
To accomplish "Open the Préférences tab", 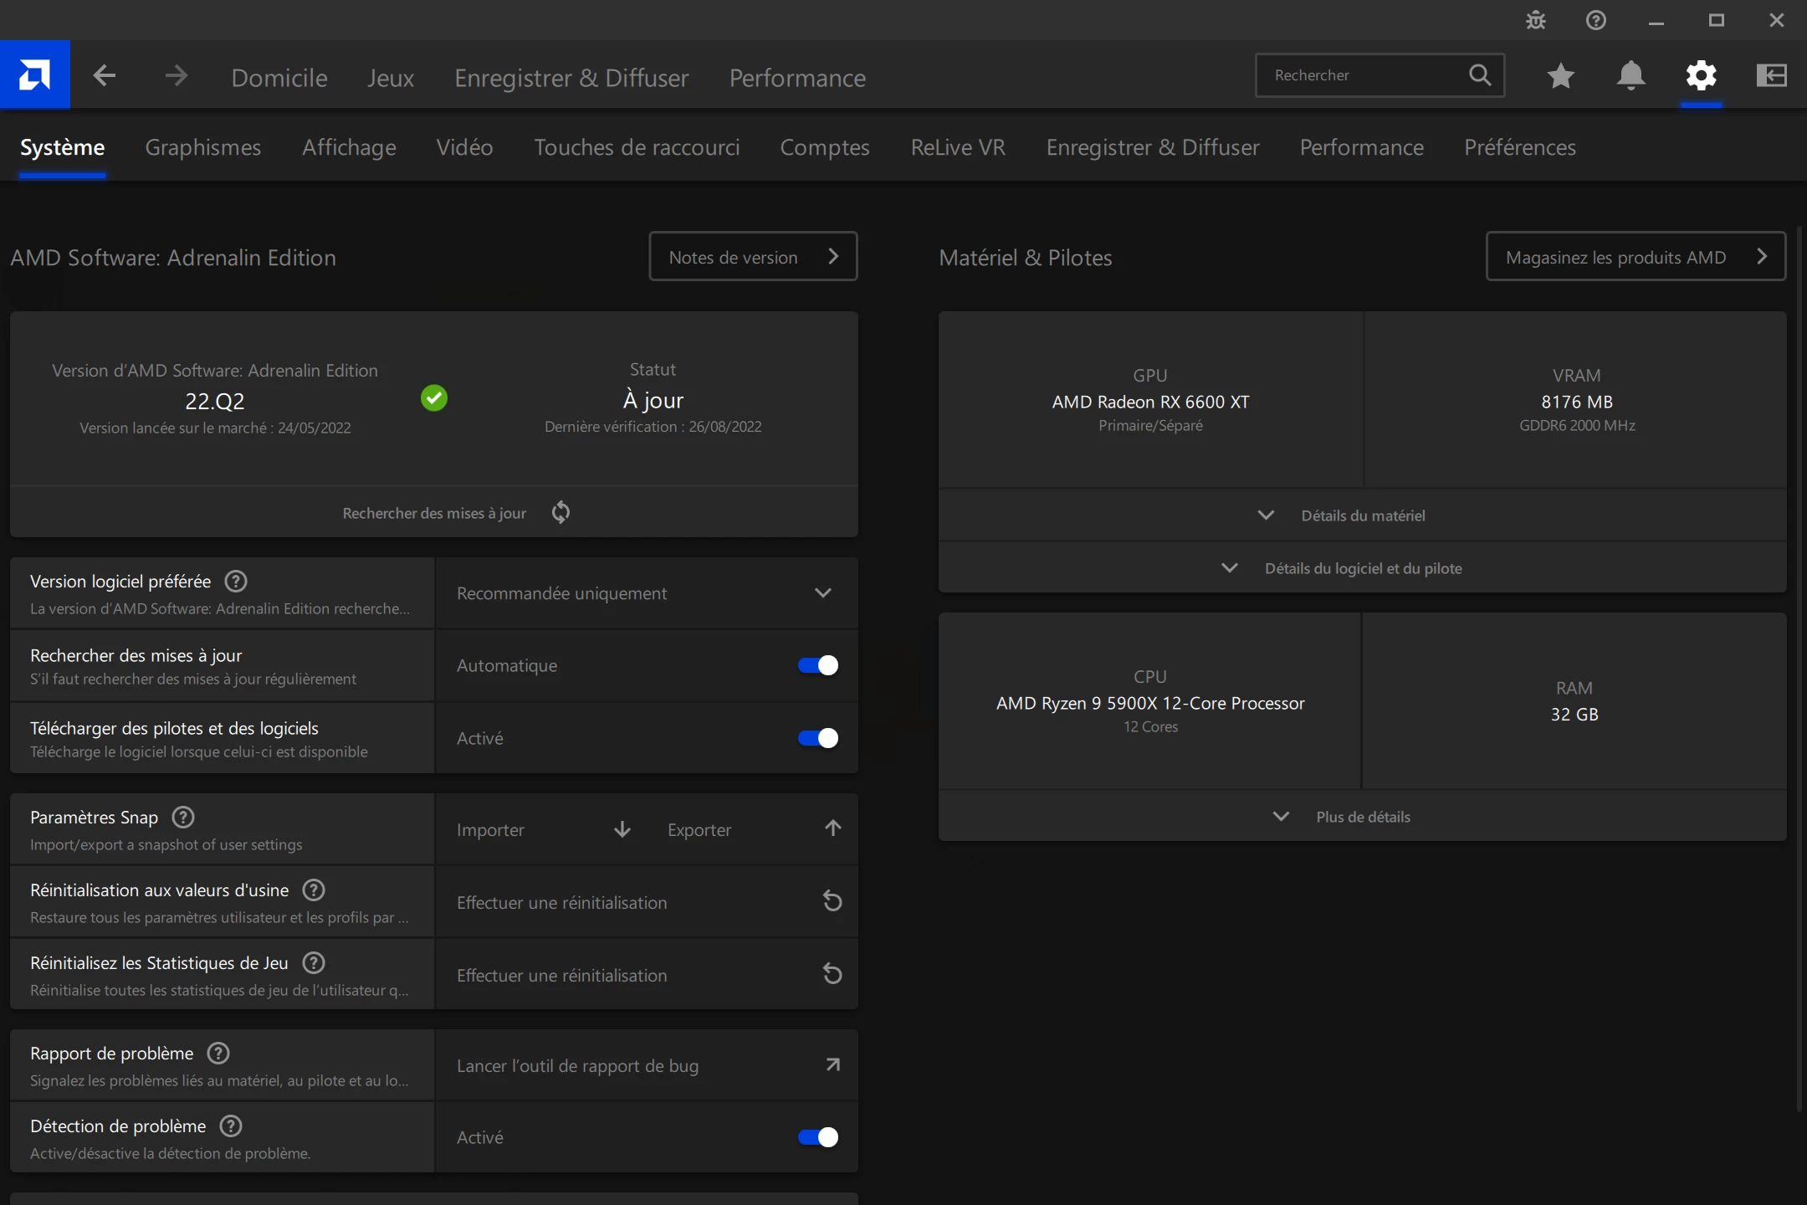I will 1519,147.
